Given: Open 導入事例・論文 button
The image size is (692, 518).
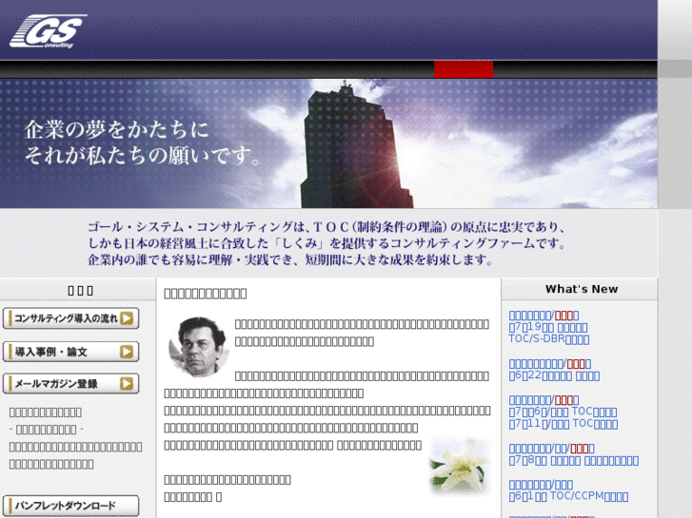Looking at the screenshot, I should (x=71, y=352).
